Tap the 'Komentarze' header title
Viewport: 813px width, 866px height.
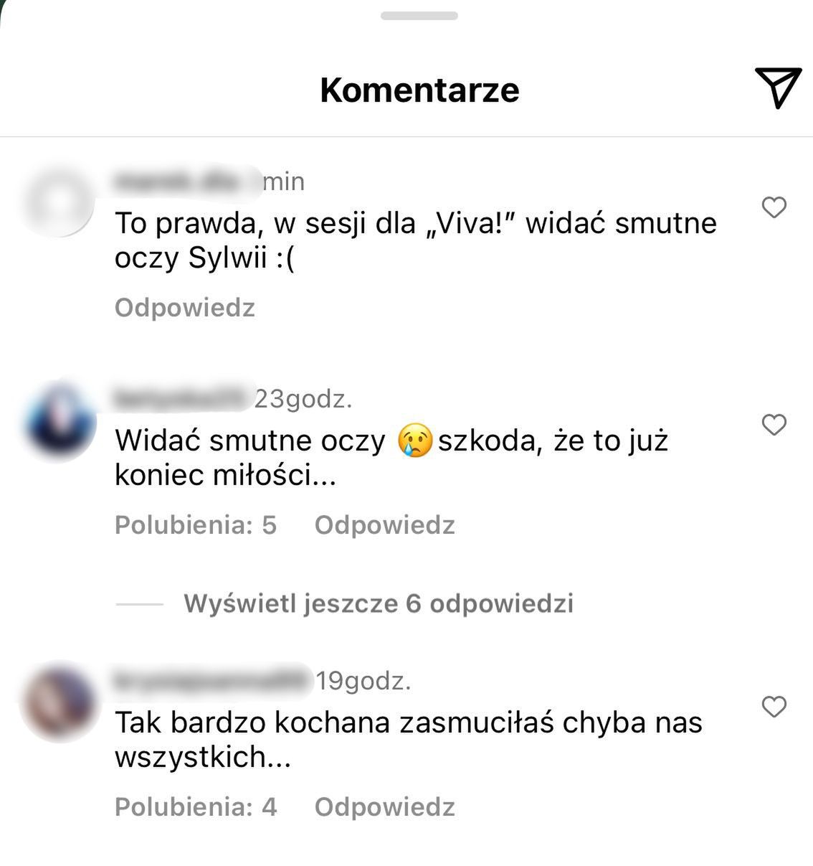click(419, 90)
